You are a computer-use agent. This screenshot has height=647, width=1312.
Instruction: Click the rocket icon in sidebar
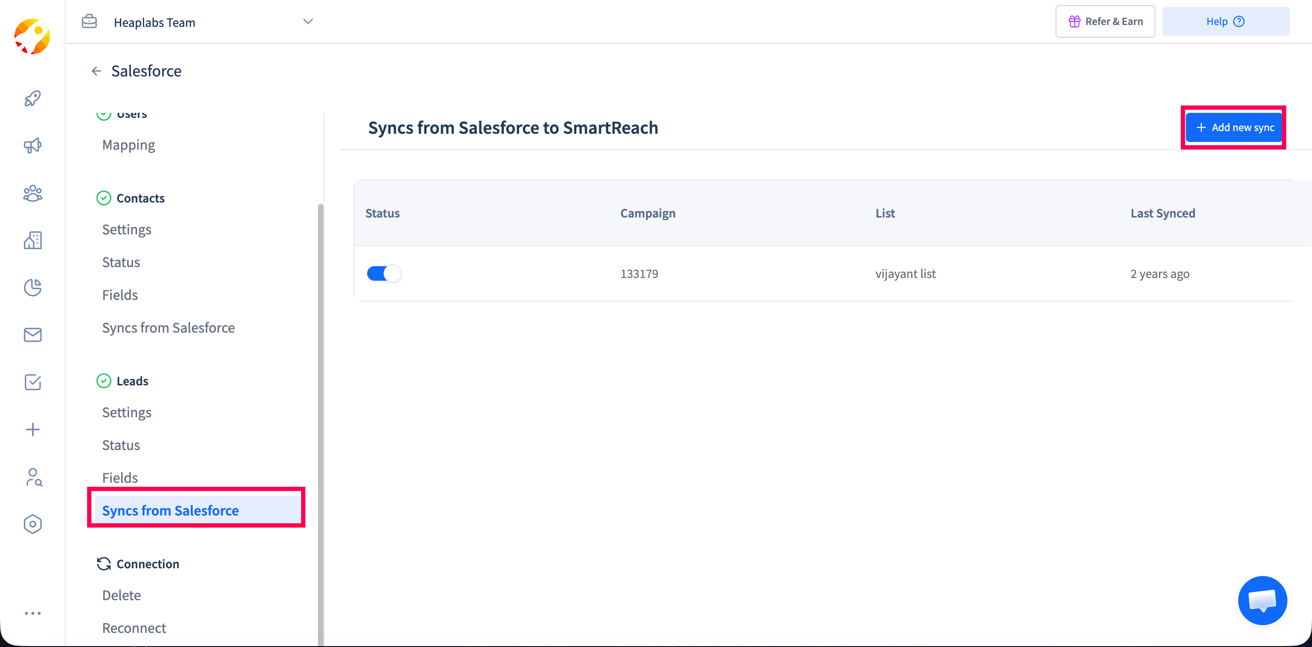tap(33, 99)
